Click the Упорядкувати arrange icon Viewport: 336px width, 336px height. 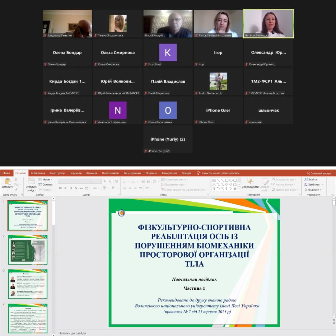coord(250,181)
